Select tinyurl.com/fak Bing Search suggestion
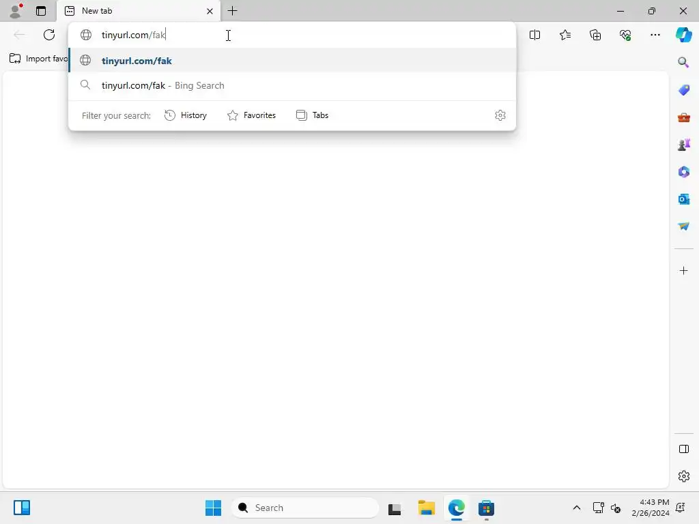Screen dimensions: 699x524 [x=292, y=85]
